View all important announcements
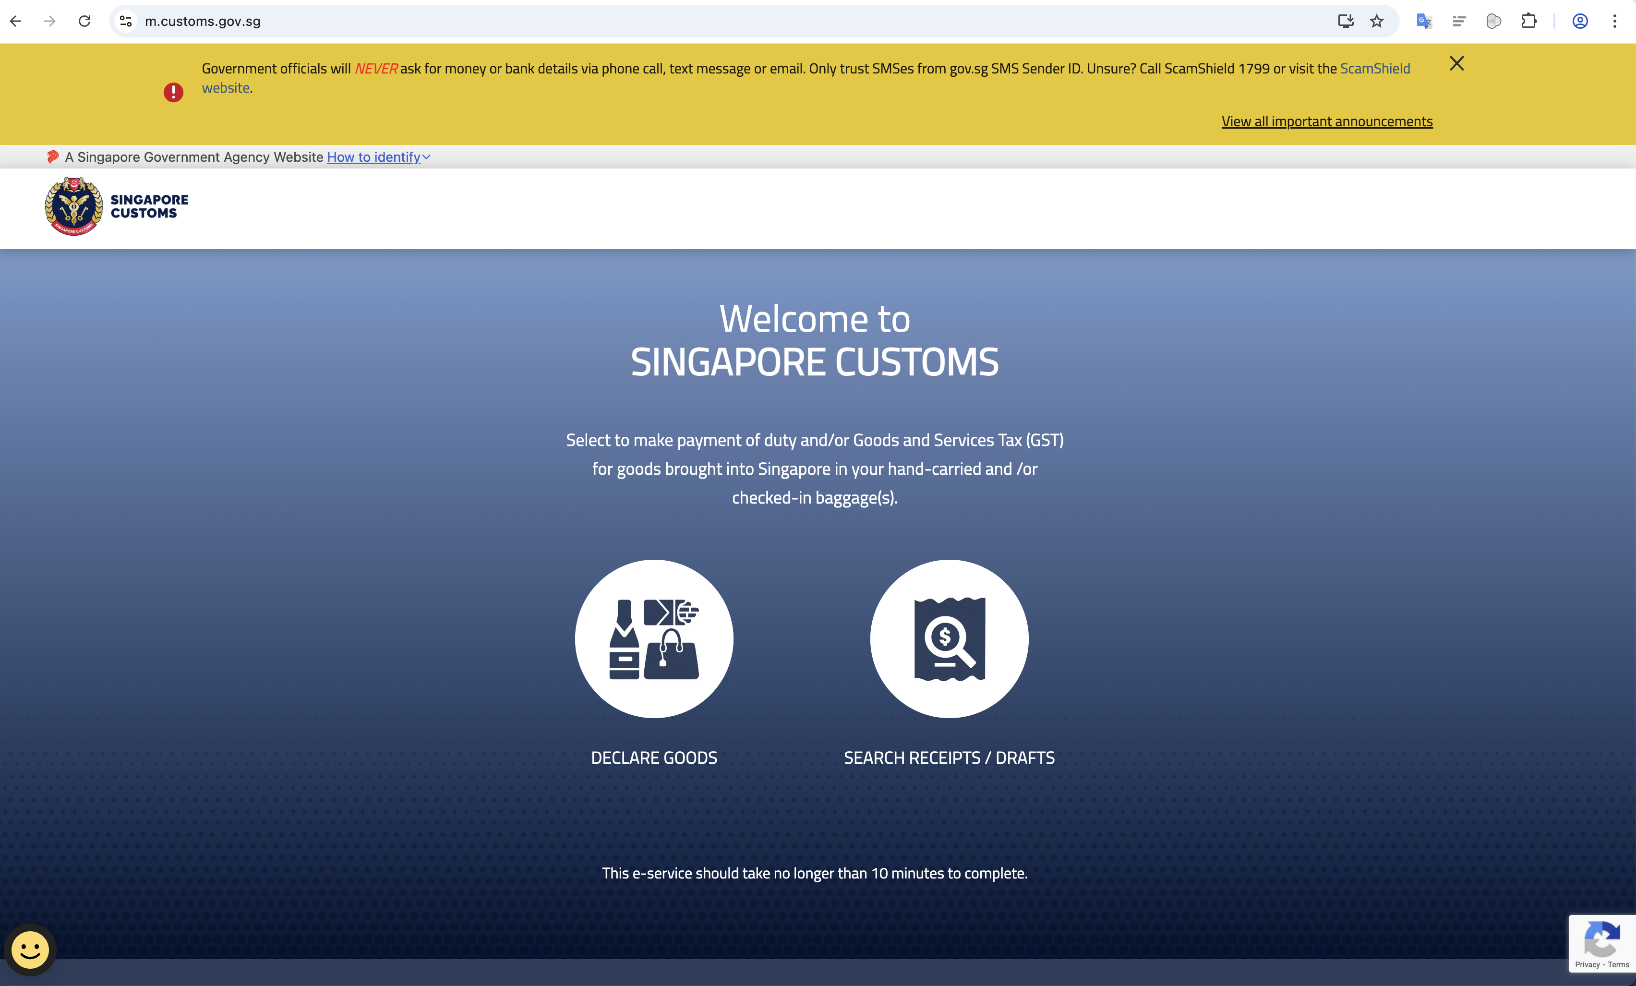This screenshot has height=986, width=1636. click(1326, 121)
